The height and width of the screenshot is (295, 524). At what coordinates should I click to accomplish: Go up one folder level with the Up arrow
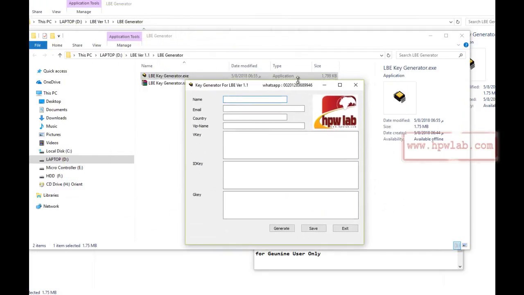(60, 55)
